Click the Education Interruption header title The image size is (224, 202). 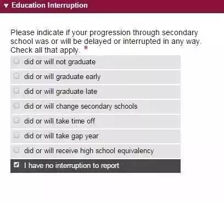(x=49, y=5)
